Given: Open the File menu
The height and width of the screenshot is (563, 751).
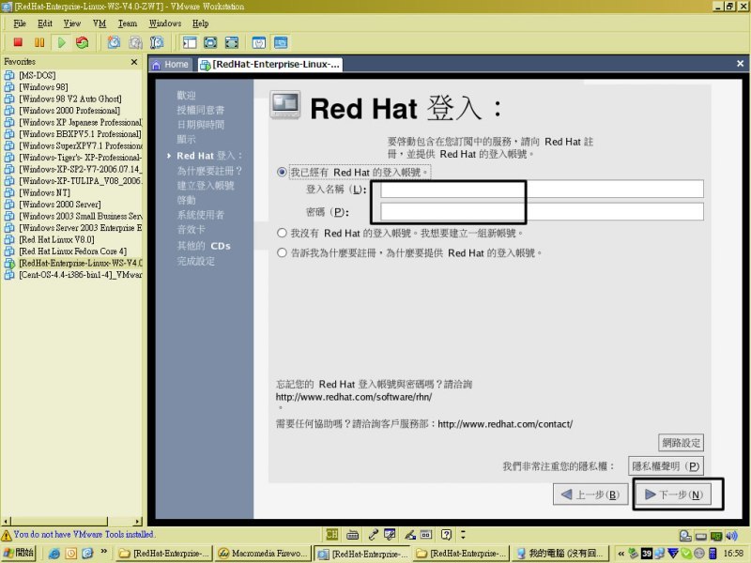Looking at the screenshot, I should click(x=20, y=23).
